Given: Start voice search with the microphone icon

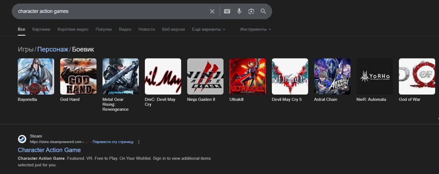Looking at the screenshot, I should point(239,12).
